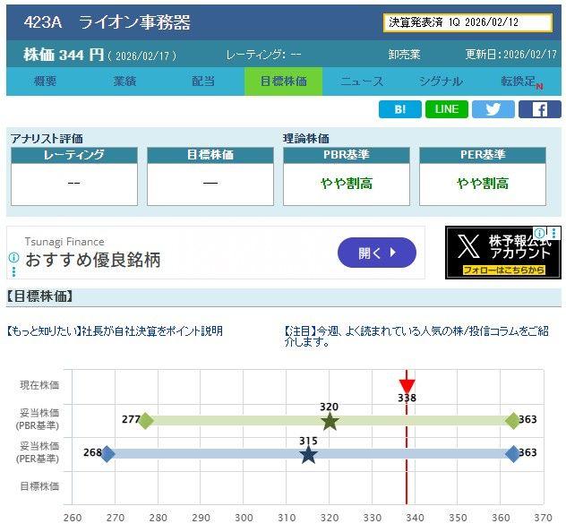Click the red current price arrow marker

coord(407,377)
